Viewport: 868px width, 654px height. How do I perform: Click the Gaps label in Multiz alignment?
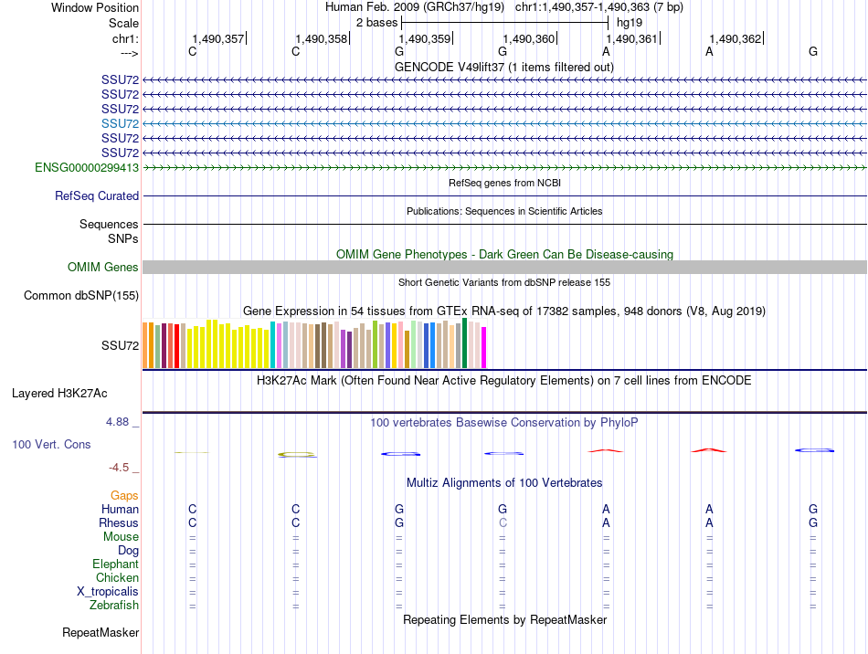124,496
